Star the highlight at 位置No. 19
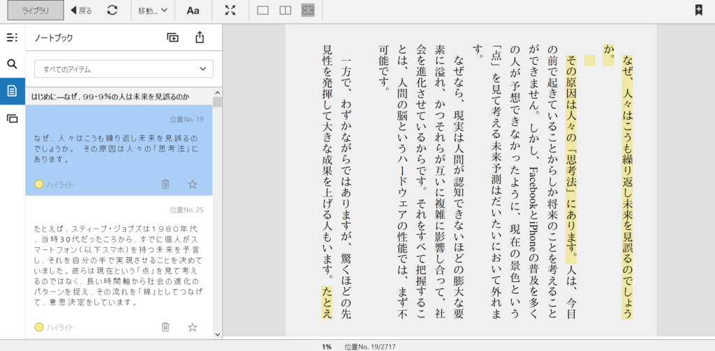The width and height of the screenshot is (715, 351). (193, 184)
